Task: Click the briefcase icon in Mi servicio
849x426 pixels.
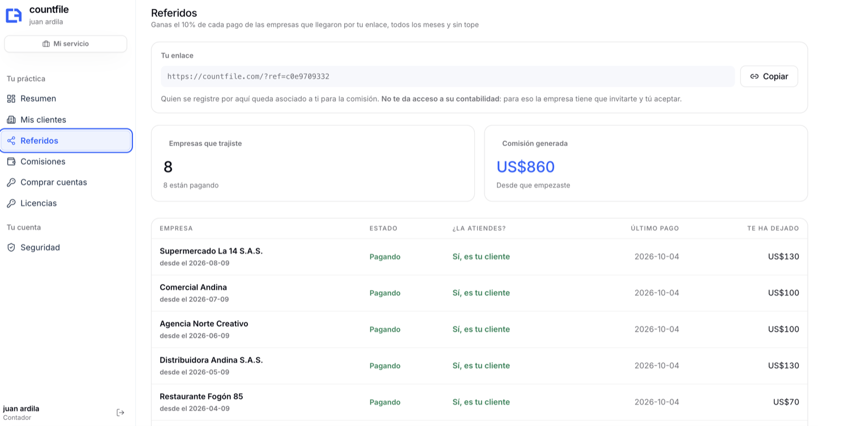Action: (x=46, y=44)
